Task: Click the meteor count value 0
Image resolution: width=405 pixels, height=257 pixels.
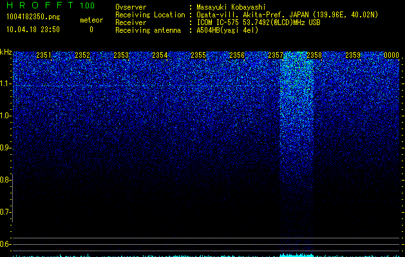Action: [91, 30]
